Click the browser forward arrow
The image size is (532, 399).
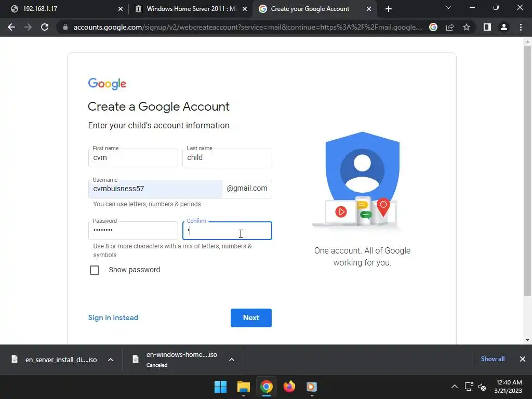(x=28, y=27)
